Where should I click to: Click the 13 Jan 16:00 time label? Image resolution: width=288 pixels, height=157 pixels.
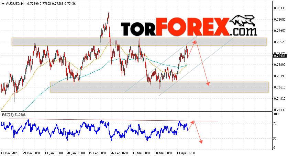(x=54, y=153)
